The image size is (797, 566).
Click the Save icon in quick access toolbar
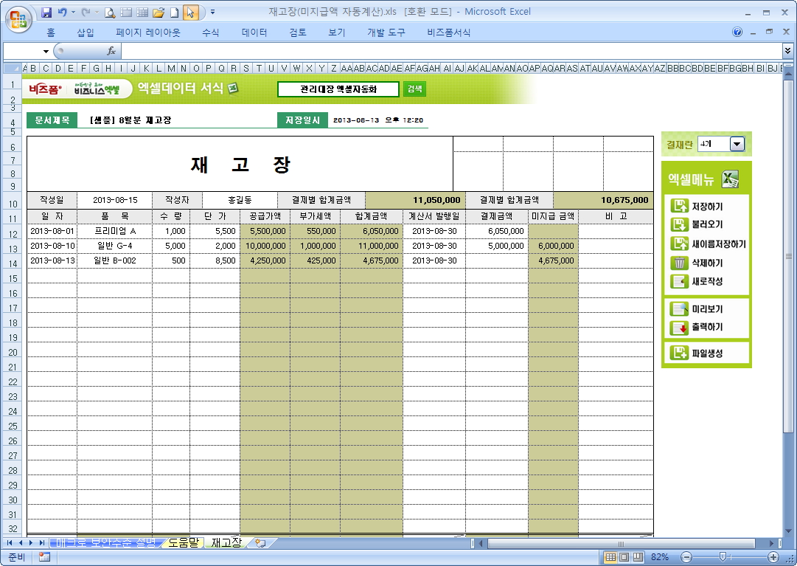pyautogui.click(x=46, y=13)
